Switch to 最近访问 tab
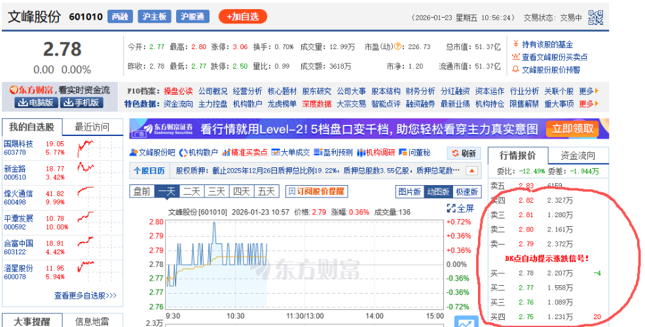 pyautogui.click(x=92, y=127)
